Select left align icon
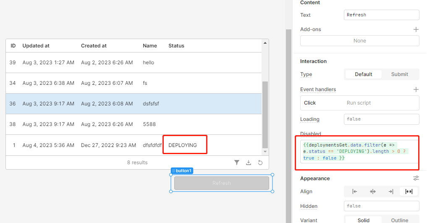427x223 pixels. [x=354, y=192]
